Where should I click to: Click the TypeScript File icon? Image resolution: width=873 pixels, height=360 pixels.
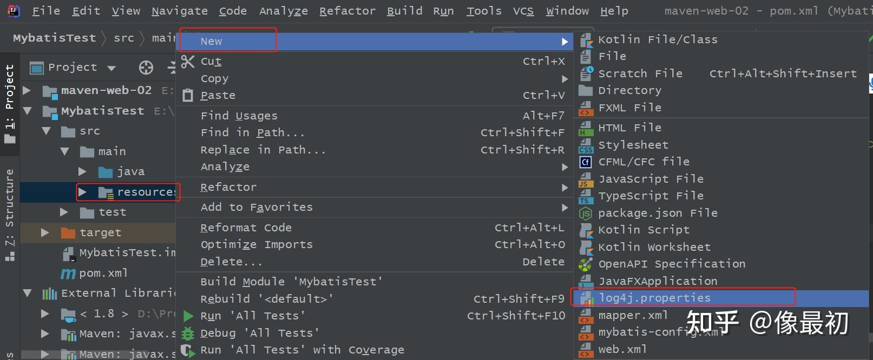586,196
